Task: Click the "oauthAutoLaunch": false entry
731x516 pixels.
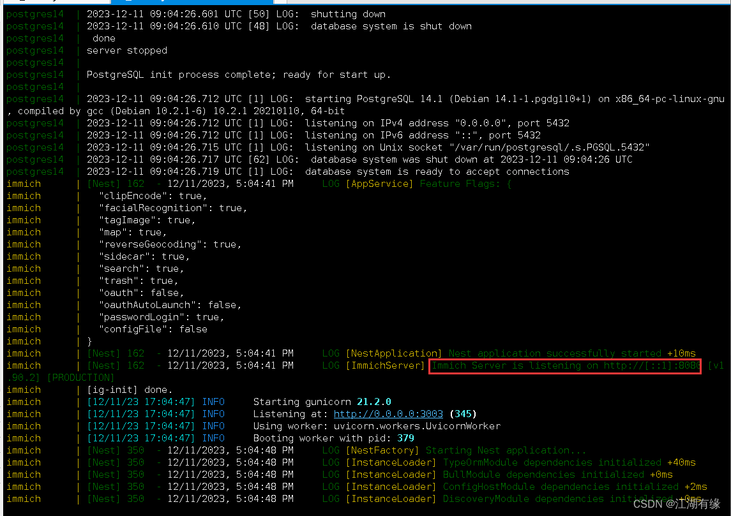Action: [x=170, y=305]
